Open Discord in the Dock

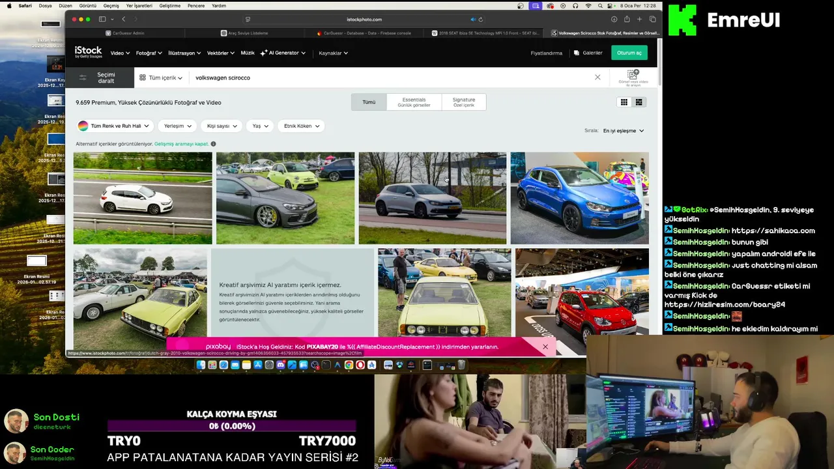coord(280,365)
